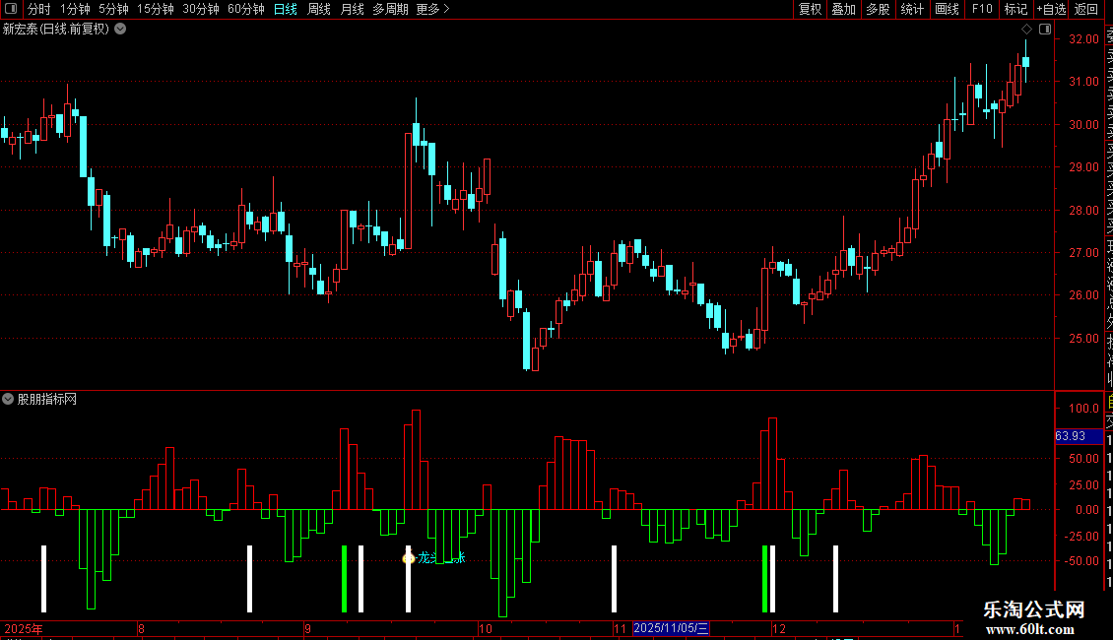Activate the 画线 drawing tool
Viewport: 1113px width, 640px height.
point(947,9)
